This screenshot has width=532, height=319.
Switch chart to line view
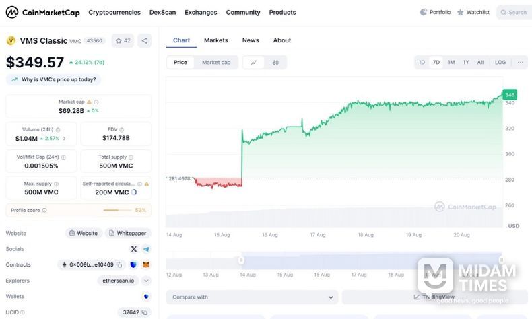[x=253, y=63]
